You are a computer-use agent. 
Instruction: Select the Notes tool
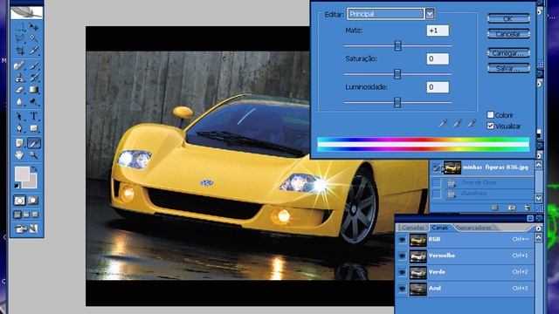pos(19,143)
